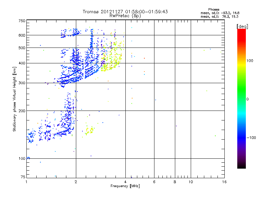Click the y-axis label '300'
Viewport: 264px width, 198px height.
22,83
